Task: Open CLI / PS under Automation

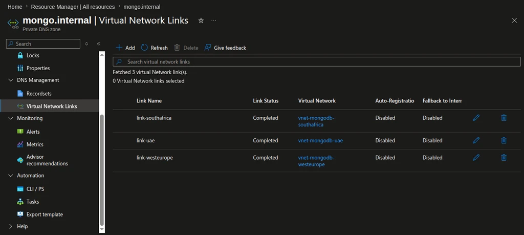Action: click(35, 189)
